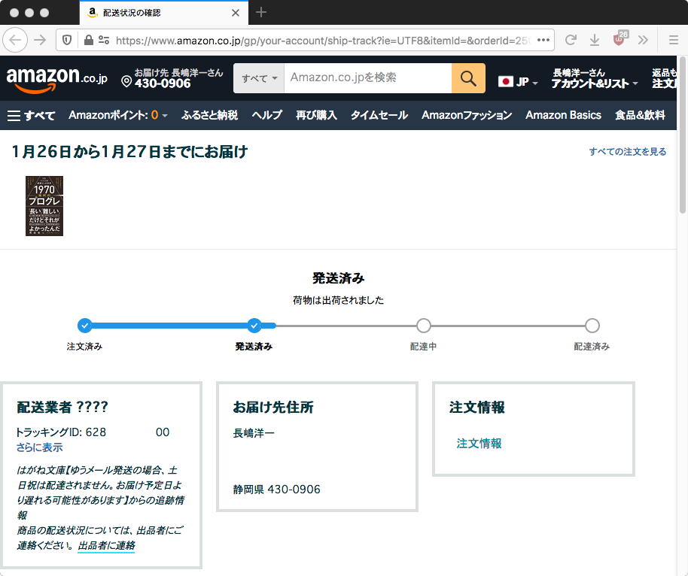The width and height of the screenshot is (688, 576).
Task: Show site security padlock info
Action: (x=88, y=41)
